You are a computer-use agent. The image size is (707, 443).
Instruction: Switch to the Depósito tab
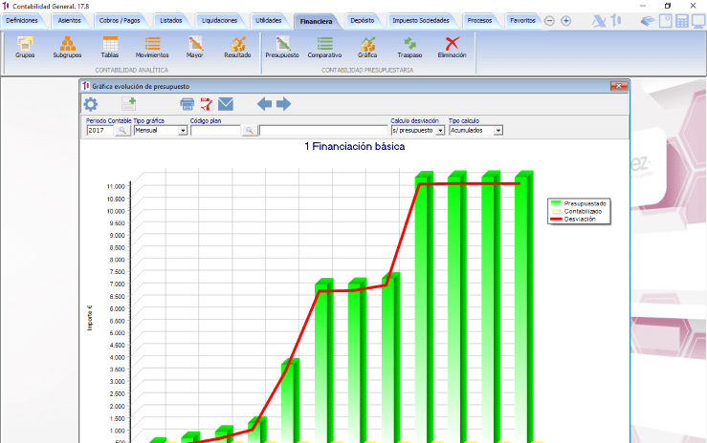pos(363,21)
